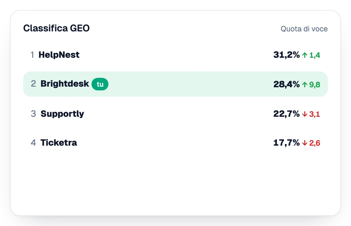Click the green up arrow beside 9,8
Viewport: 351px width, 226px height.
tap(305, 84)
